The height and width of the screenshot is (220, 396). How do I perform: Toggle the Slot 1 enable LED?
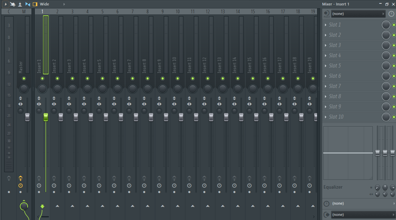(394, 25)
